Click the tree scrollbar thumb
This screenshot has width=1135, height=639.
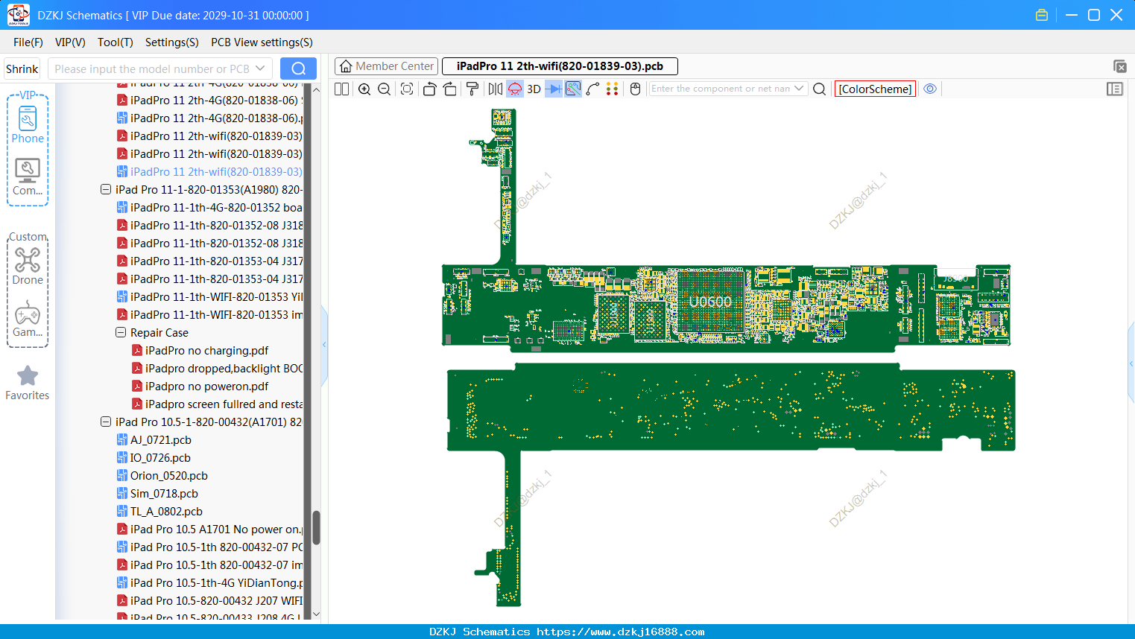tap(316, 527)
